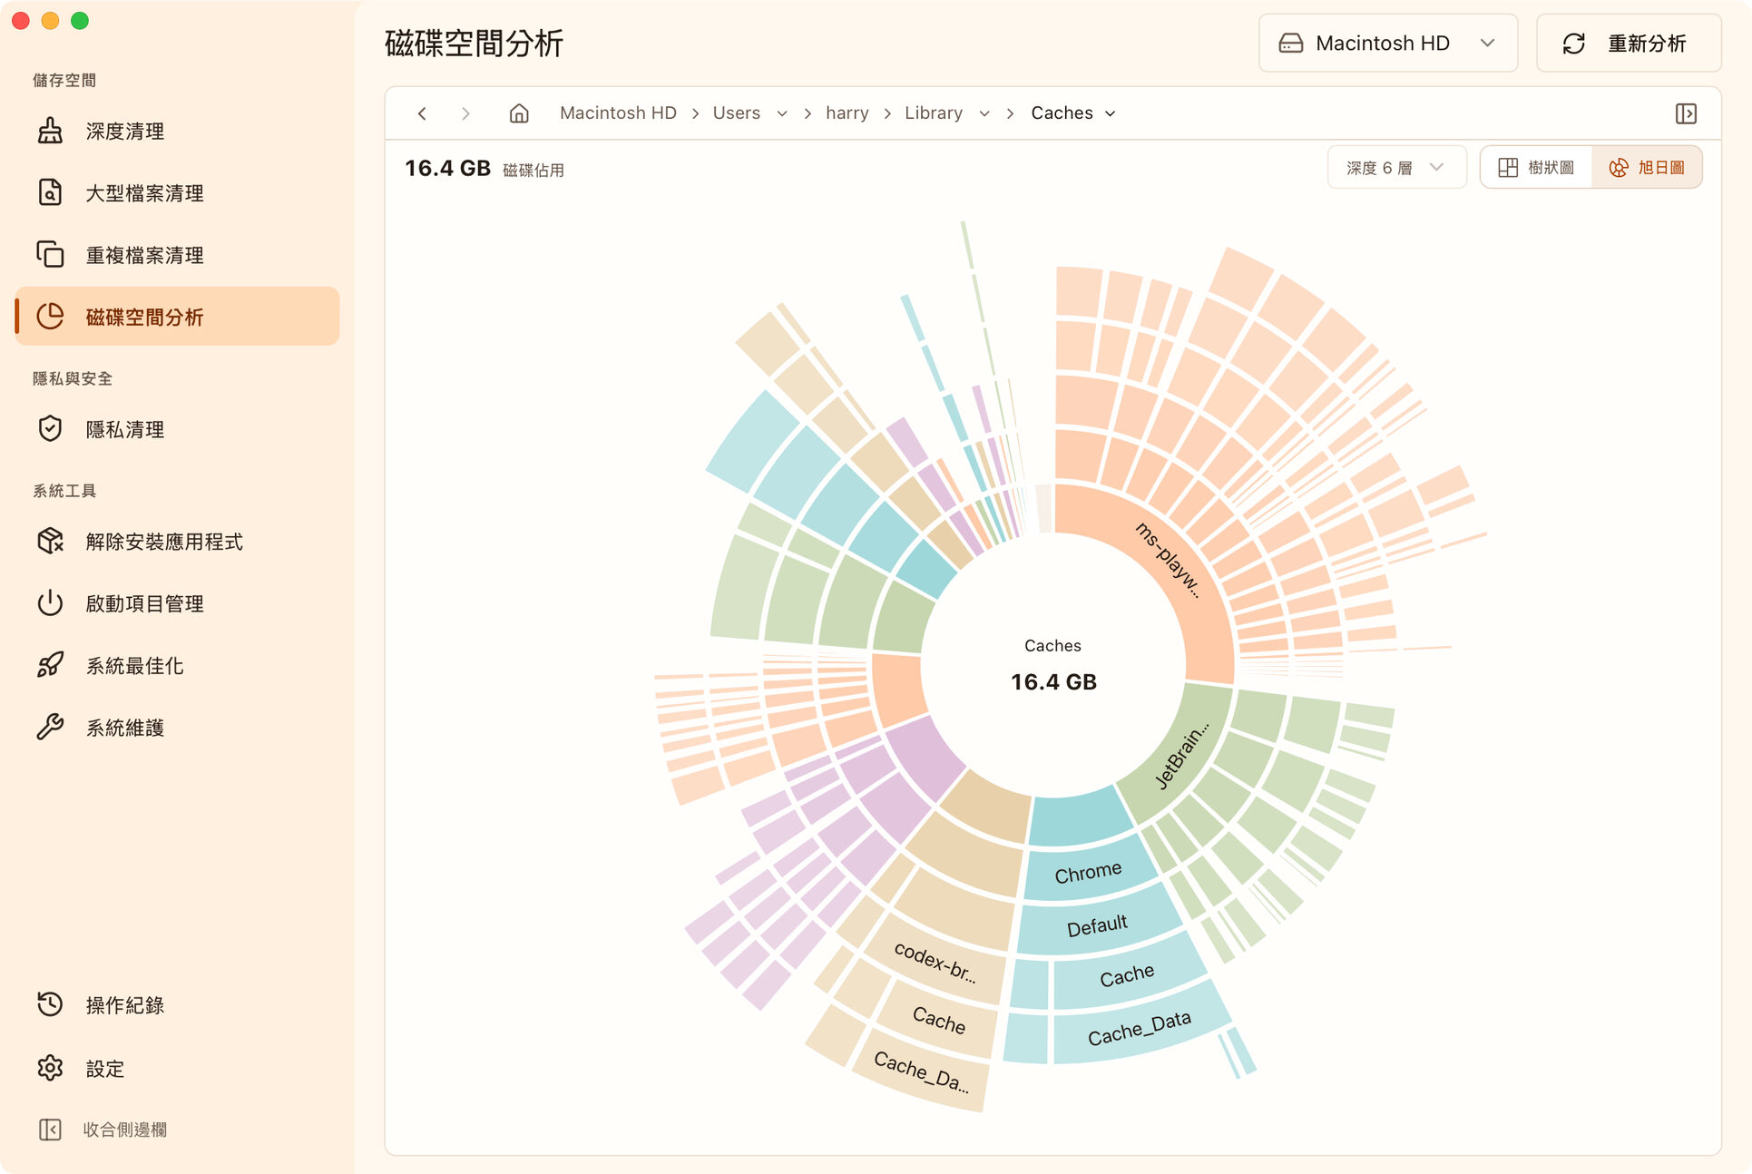Open the 深度 6 層 depth dropdown
The height and width of the screenshot is (1174, 1752).
(x=1396, y=168)
